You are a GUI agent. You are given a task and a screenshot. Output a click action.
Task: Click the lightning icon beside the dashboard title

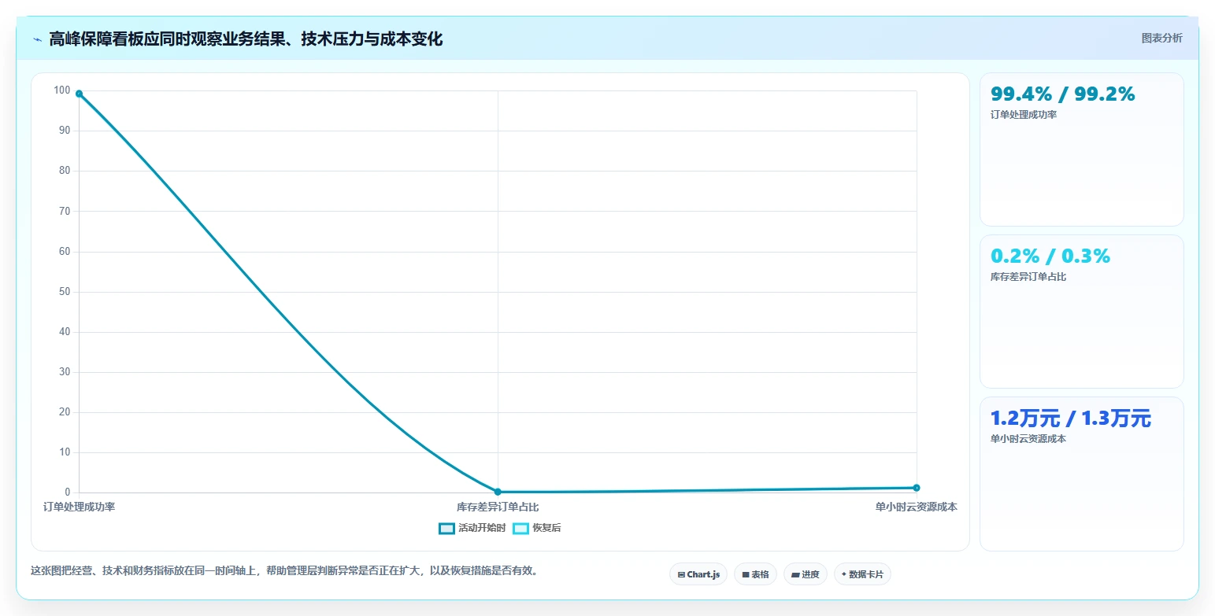[x=37, y=39]
